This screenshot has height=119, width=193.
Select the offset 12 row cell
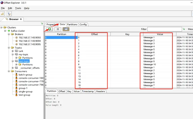pyautogui.click(x=94, y=73)
